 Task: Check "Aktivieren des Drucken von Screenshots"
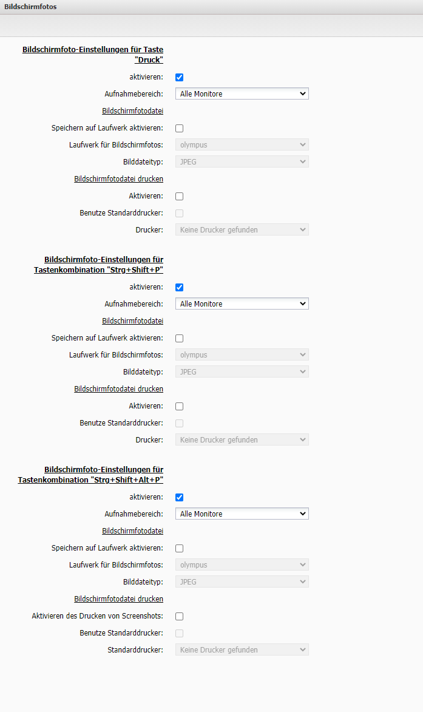click(179, 616)
